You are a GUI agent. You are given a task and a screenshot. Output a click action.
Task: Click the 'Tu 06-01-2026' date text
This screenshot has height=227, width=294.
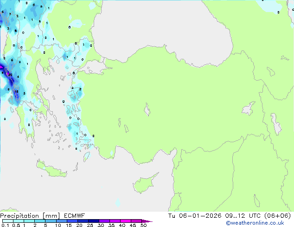point(195,216)
